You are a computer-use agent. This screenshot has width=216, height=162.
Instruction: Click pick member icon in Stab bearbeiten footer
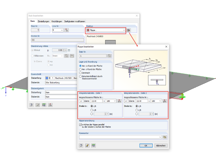tap(50, 105)
